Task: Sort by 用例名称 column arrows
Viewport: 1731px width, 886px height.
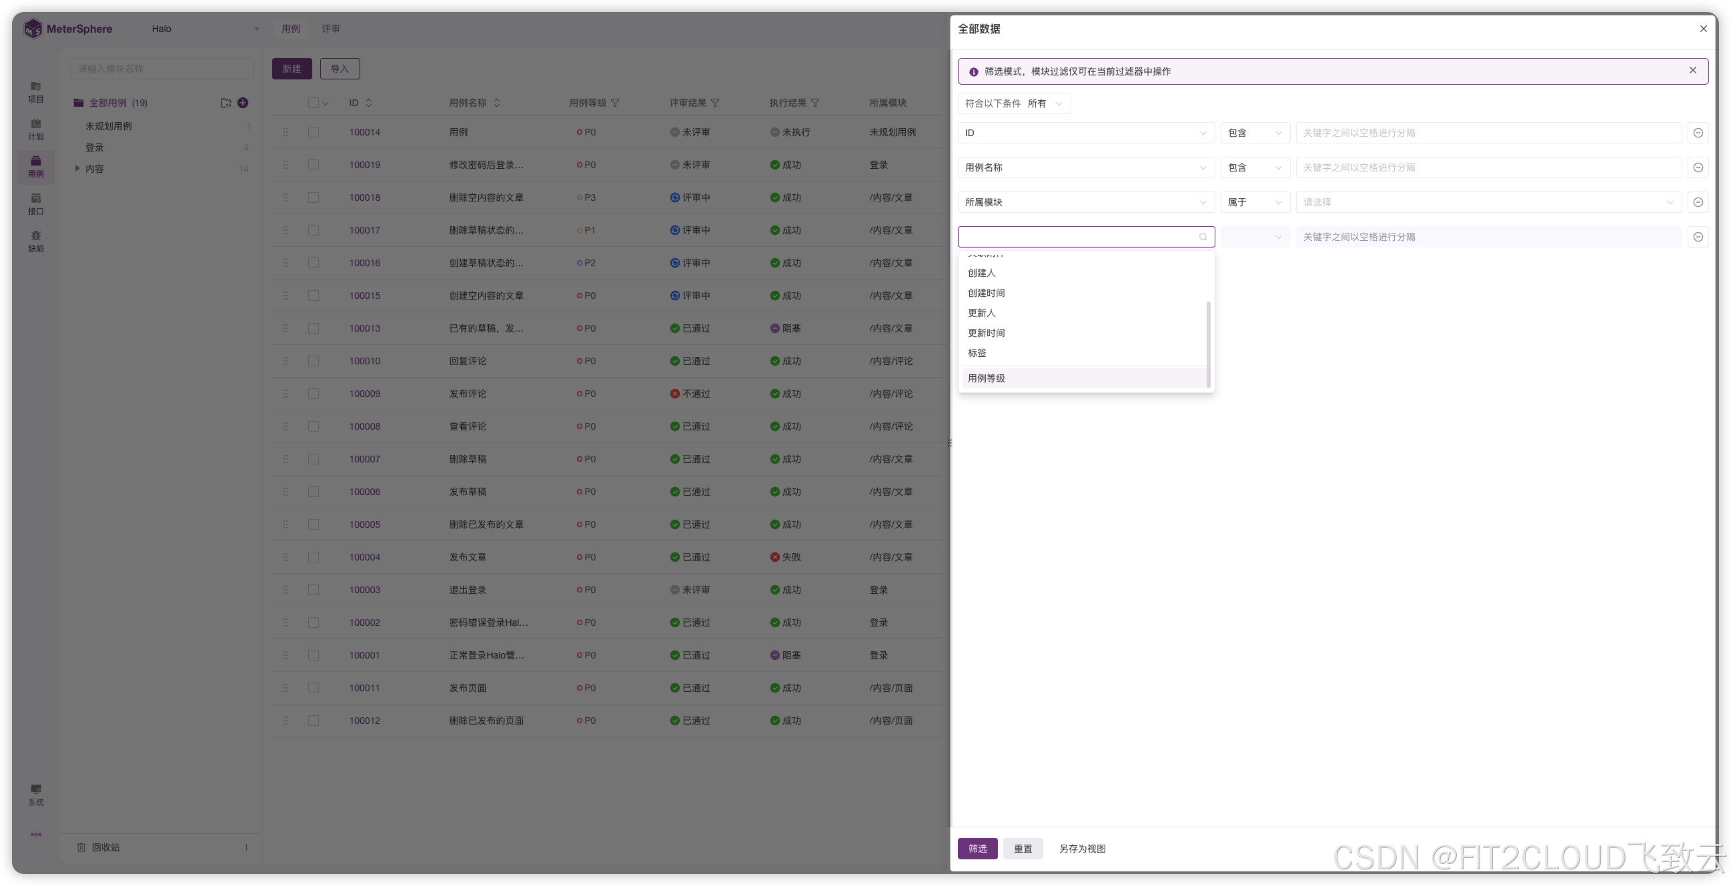Action: 497,103
